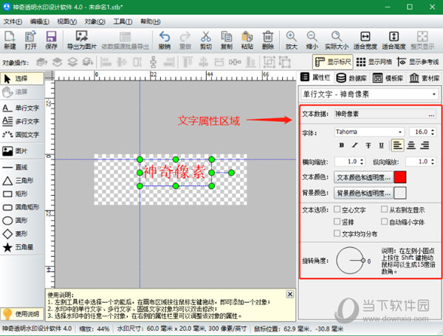Undo the last action with 撤销
The width and height of the screenshot is (443, 336).
165,40
